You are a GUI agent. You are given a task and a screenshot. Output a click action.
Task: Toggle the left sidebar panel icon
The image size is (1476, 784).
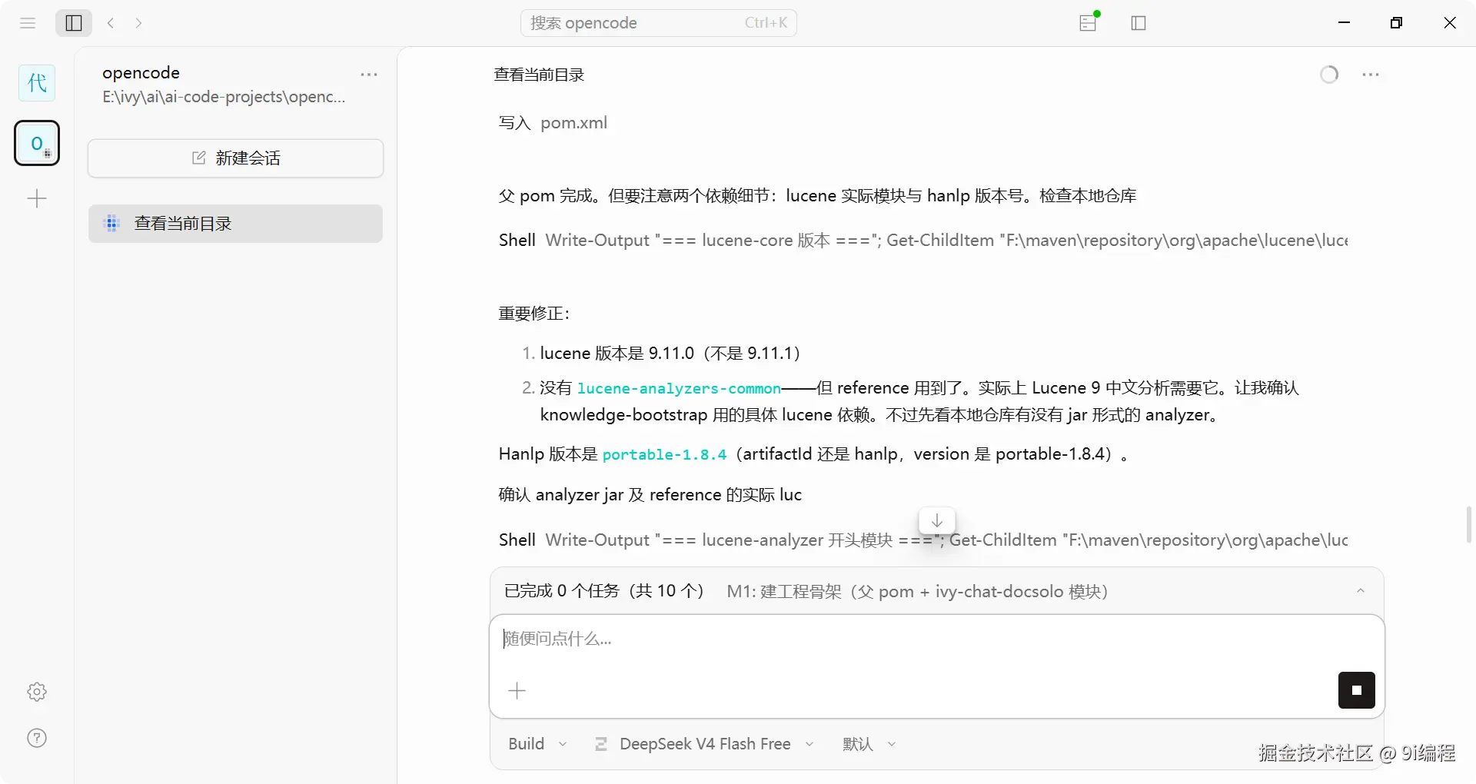pyautogui.click(x=74, y=23)
